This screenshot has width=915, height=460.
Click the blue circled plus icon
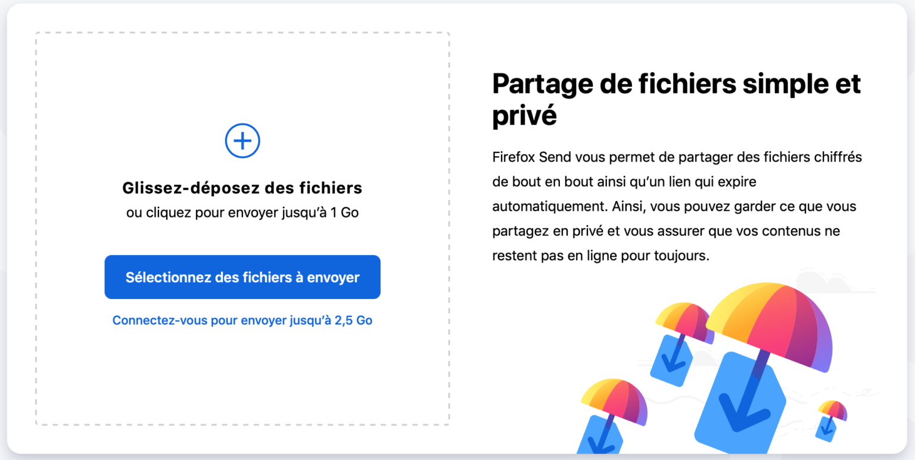(x=242, y=141)
